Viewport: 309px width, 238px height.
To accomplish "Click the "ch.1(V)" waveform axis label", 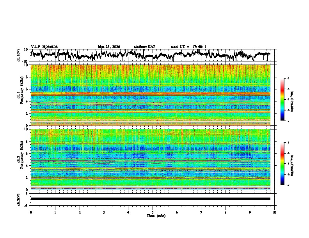I will [19, 55].
